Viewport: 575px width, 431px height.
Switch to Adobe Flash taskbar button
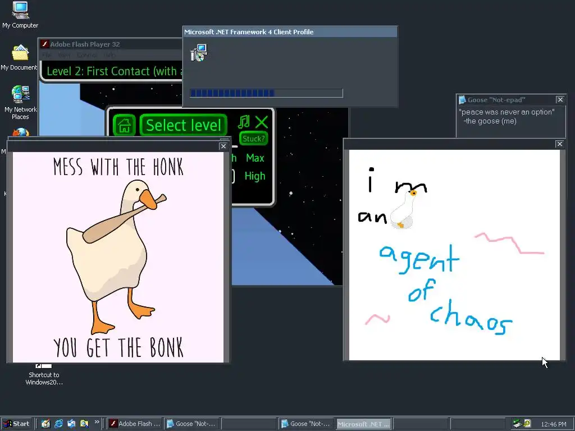tap(135, 424)
